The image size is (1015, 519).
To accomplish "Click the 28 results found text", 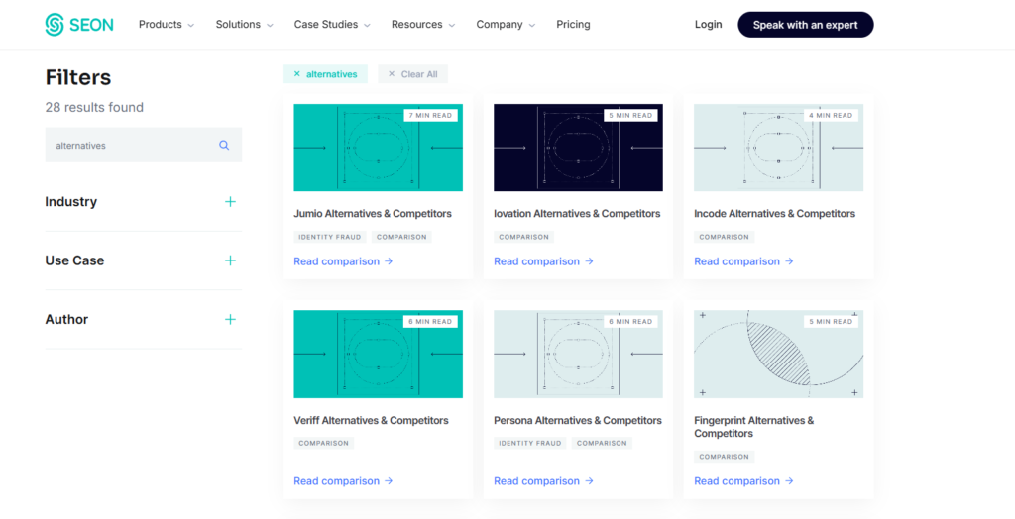I will [94, 107].
